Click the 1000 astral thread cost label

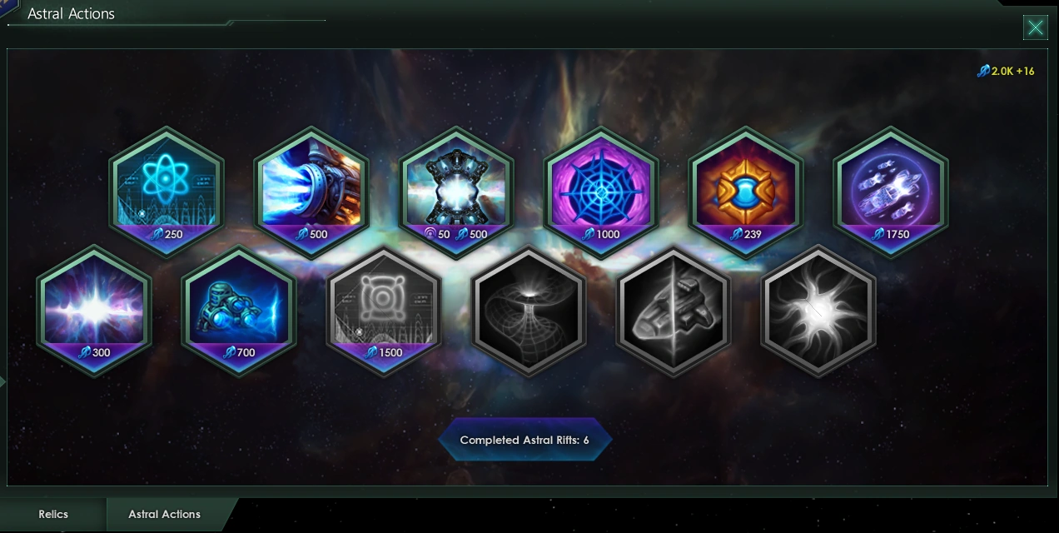(x=601, y=234)
